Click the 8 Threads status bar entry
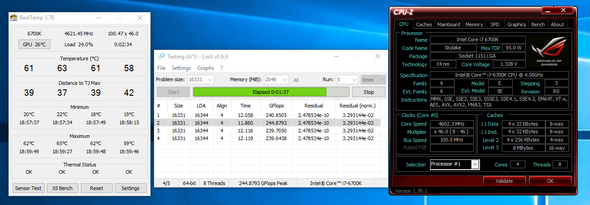This screenshot has width=590, height=205. tap(214, 183)
